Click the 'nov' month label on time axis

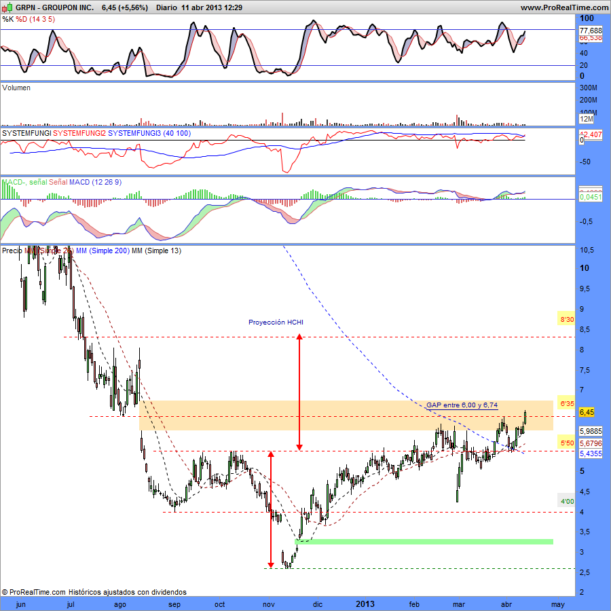click(269, 604)
